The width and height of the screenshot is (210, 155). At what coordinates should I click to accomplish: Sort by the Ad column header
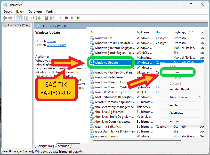(x=112, y=32)
